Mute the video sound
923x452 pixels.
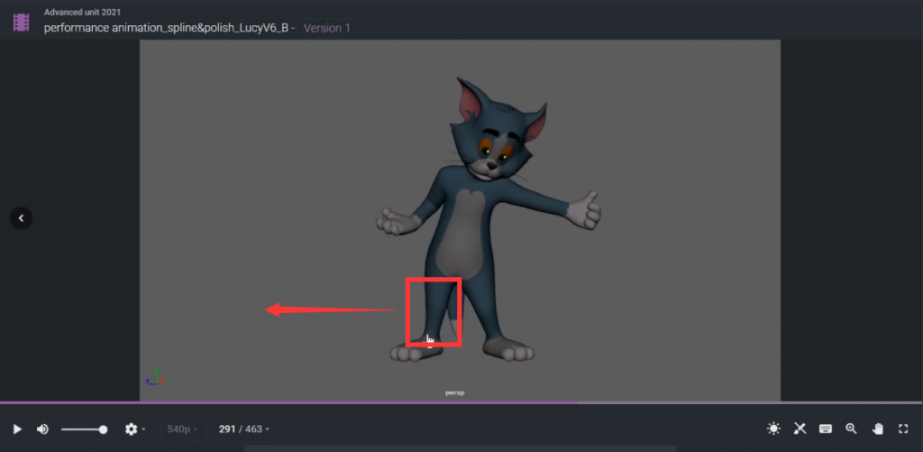tap(42, 429)
